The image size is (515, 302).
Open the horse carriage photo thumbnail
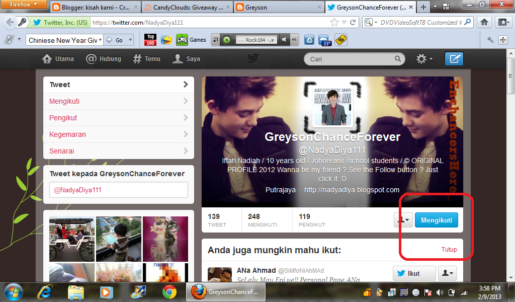click(x=71, y=239)
